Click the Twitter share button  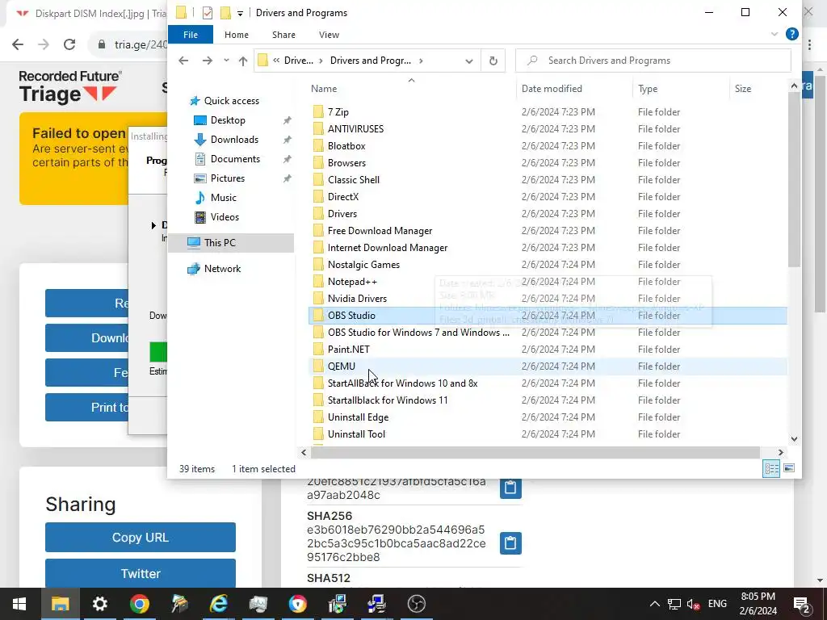coord(141,574)
